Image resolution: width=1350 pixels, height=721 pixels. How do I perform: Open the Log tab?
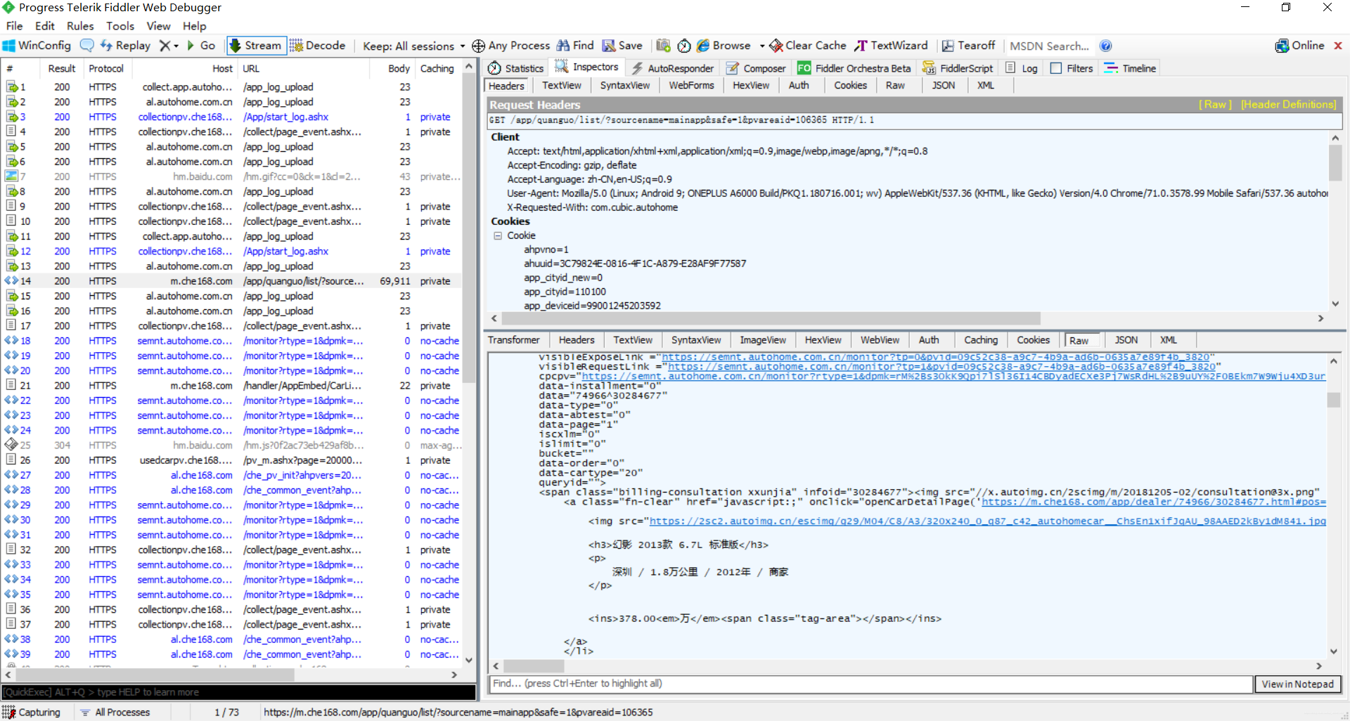coord(1022,68)
